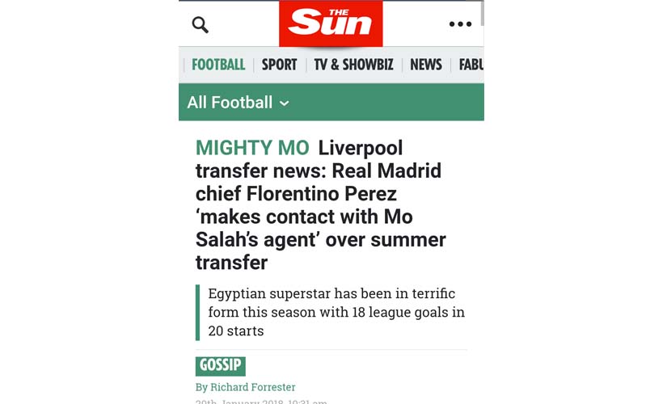Click the MIGHTY MO headline kicker
667x404 pixels.
pos(252,148)
